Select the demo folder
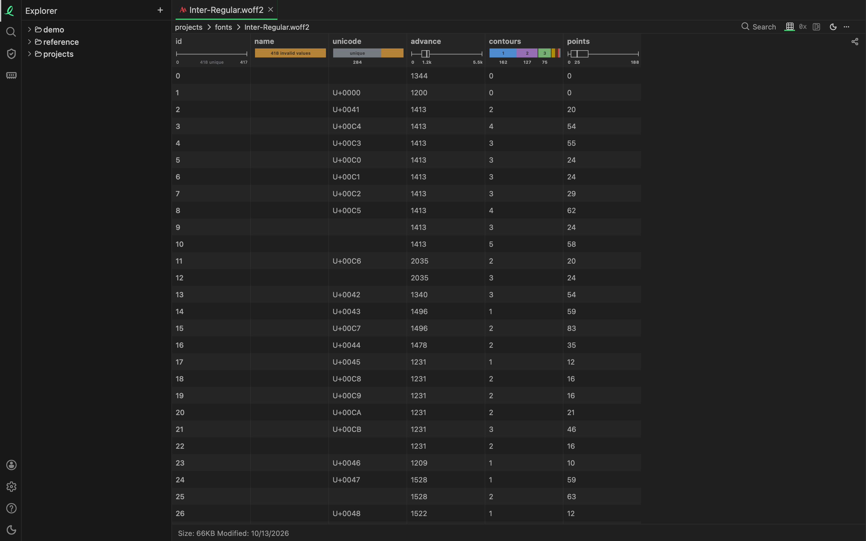Screen dimensions: 866x541 (x=50, y=30)
